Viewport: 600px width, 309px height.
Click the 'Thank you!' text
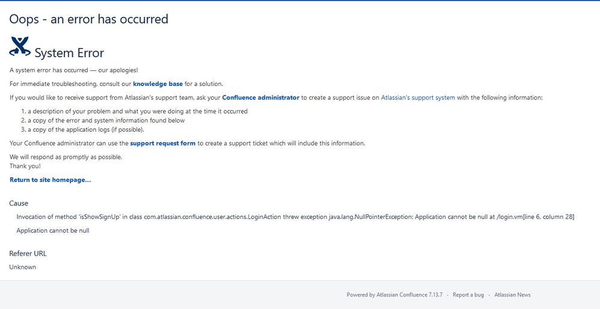(25, 166)
